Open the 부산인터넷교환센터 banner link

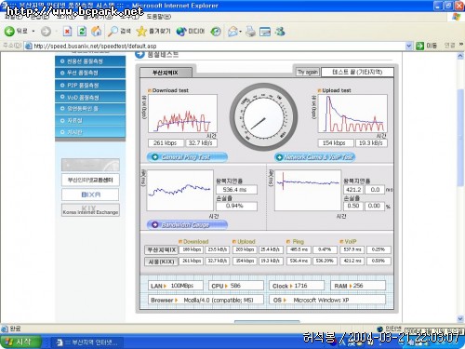tap(90, 180)
